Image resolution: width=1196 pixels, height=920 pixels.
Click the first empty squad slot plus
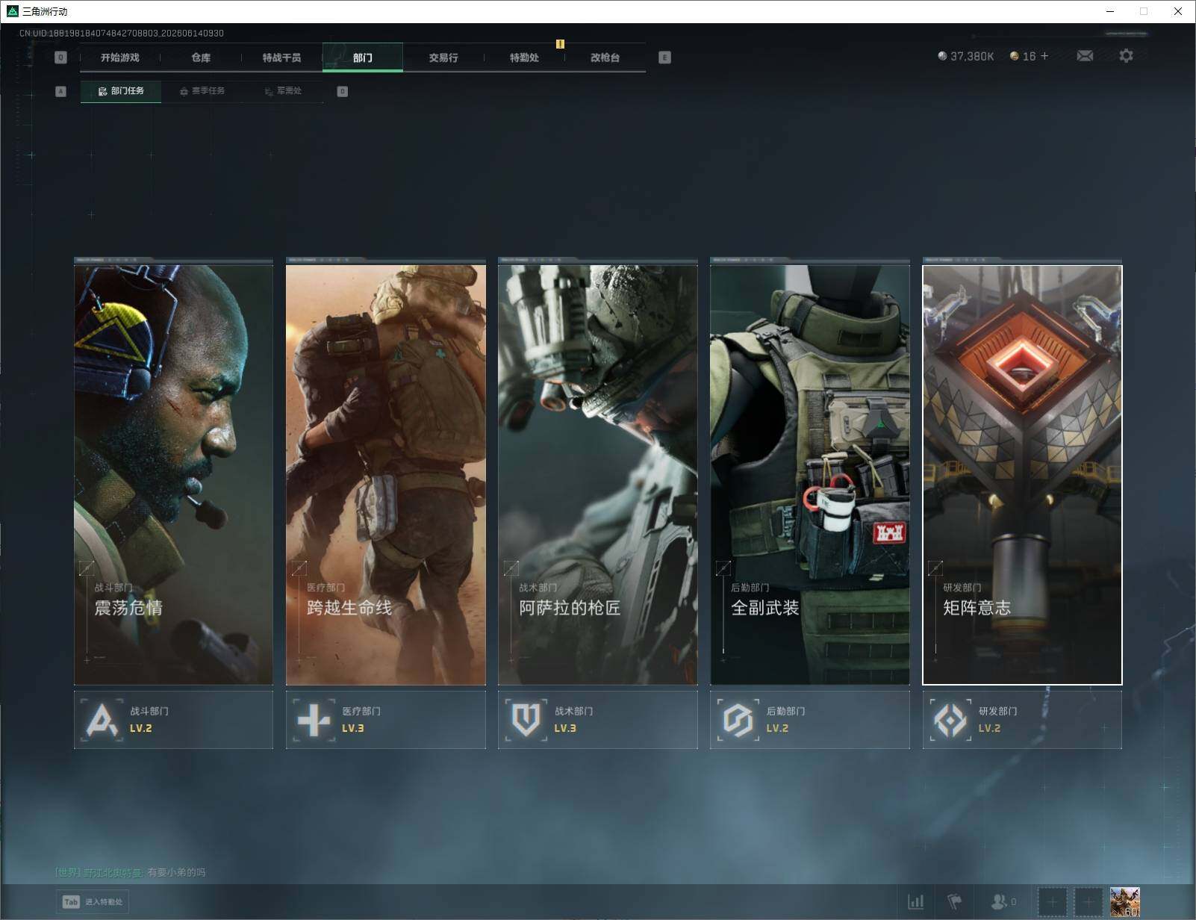1052,902
